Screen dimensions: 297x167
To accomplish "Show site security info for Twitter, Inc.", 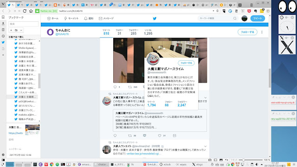I will click(x=46, y=11).
